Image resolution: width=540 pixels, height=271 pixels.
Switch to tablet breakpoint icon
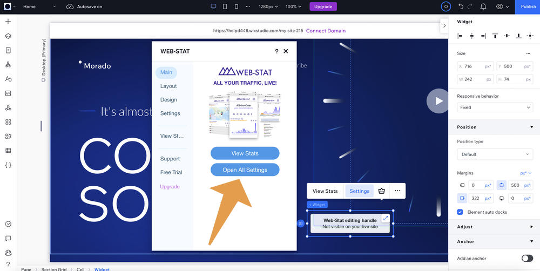pyautogui.click(x=225, y=6)
